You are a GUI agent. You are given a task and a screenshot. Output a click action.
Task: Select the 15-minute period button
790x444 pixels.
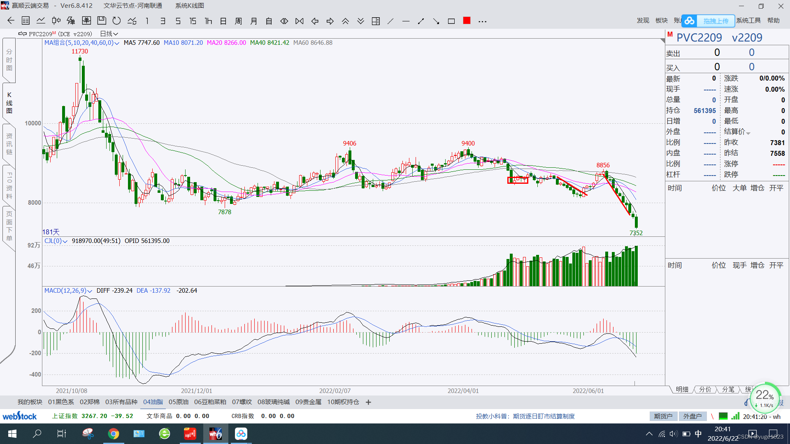[193, 21]
